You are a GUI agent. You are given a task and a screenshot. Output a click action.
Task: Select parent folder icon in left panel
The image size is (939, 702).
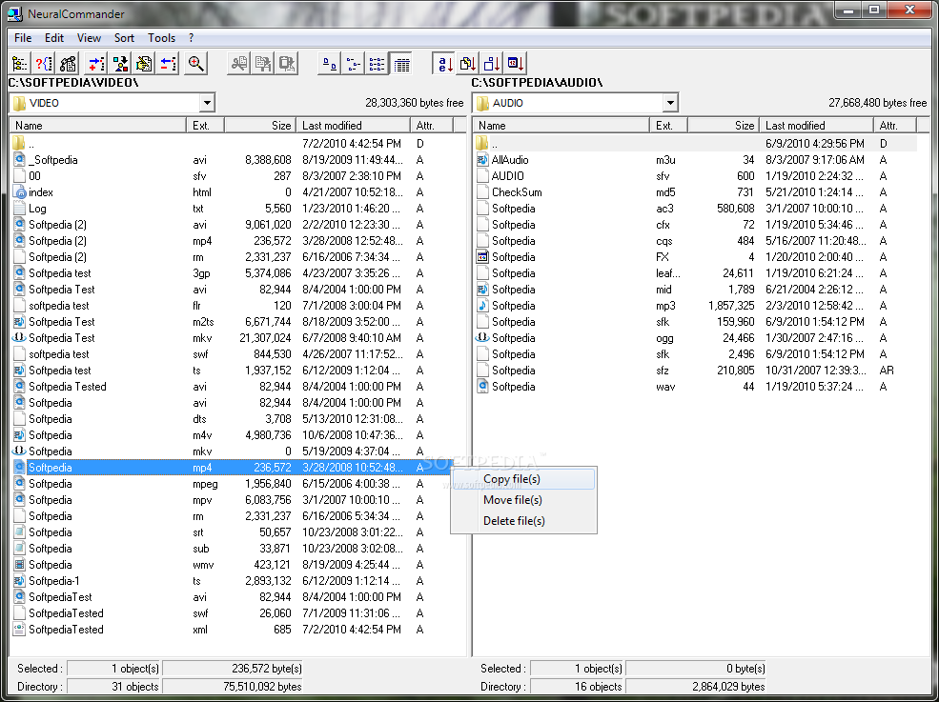[19, 144]
